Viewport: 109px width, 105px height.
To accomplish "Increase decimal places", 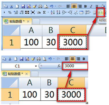I will coord(16,12).
